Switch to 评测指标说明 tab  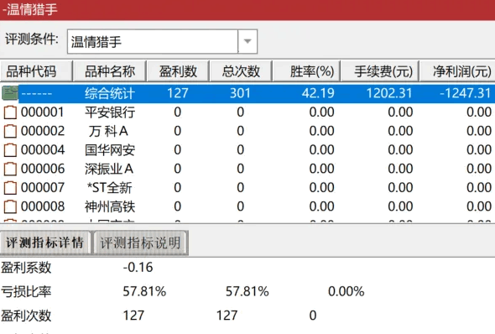click(140, 243)
